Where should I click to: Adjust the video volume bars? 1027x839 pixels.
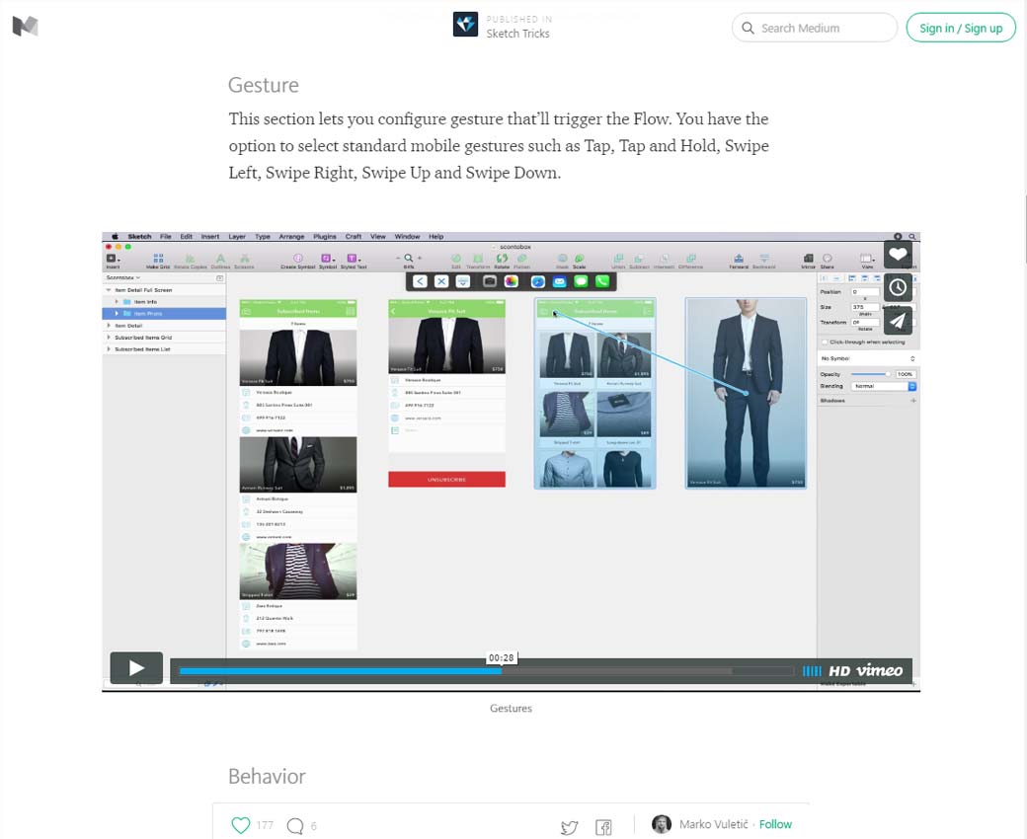click(811, 671)
